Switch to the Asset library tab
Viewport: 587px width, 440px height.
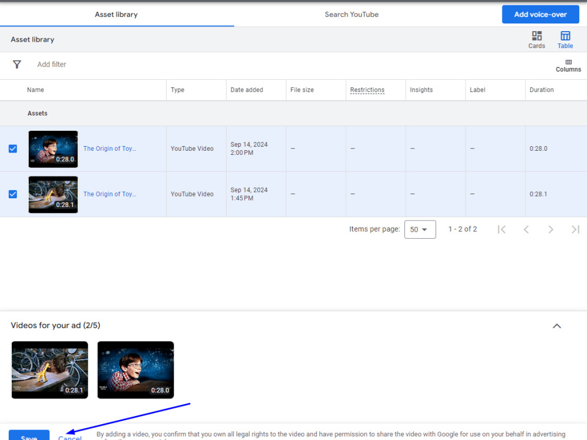pos(116,14)
